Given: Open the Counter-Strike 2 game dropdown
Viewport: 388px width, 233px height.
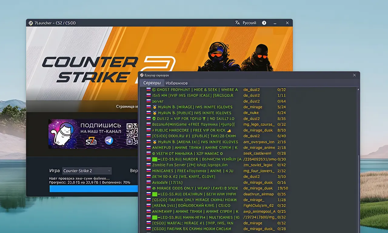Looking at the screenshot, I should [x=87, y=171].
